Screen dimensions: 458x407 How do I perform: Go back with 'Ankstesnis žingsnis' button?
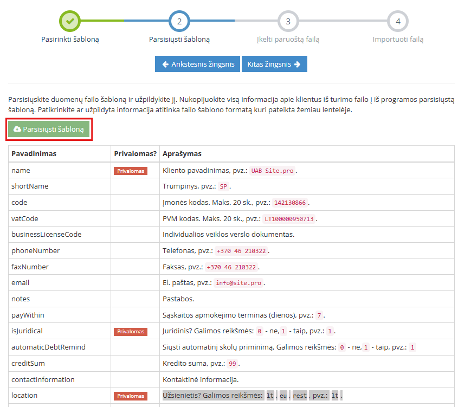tap(197, 64)
